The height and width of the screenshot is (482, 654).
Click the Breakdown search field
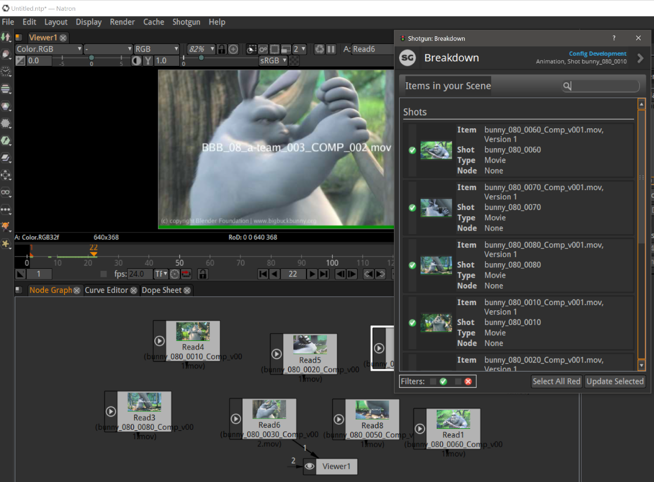pos(601,86)
